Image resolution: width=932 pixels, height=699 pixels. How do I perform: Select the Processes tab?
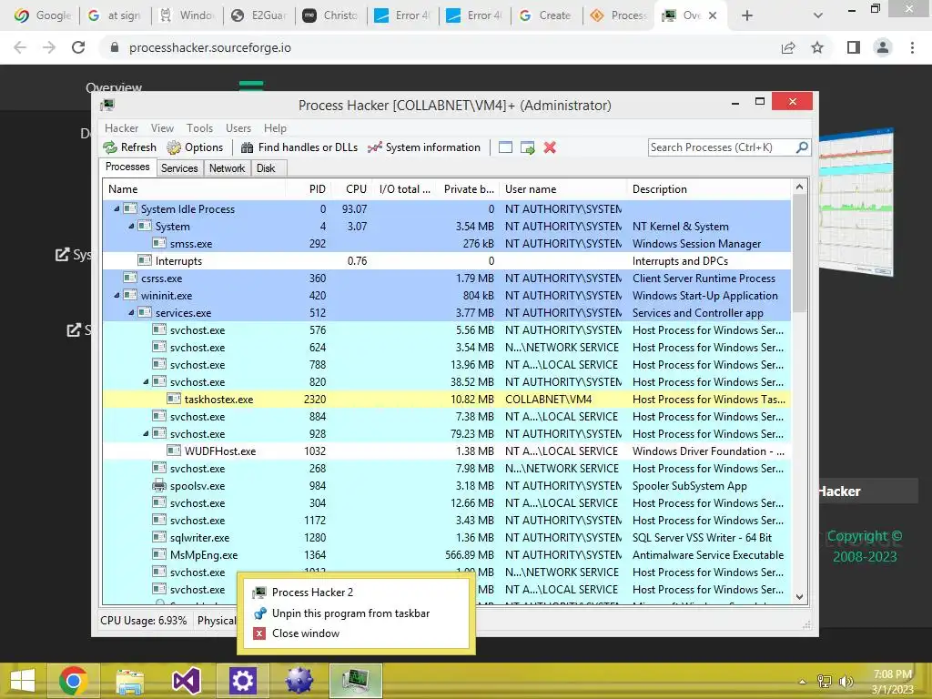[x=127, y=167]
